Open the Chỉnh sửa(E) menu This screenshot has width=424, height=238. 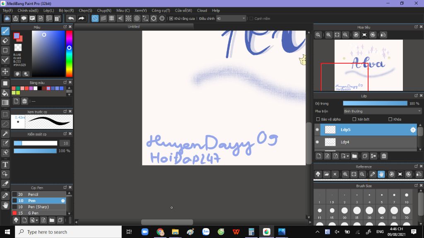pyautogui.click(x=28, y=10)
